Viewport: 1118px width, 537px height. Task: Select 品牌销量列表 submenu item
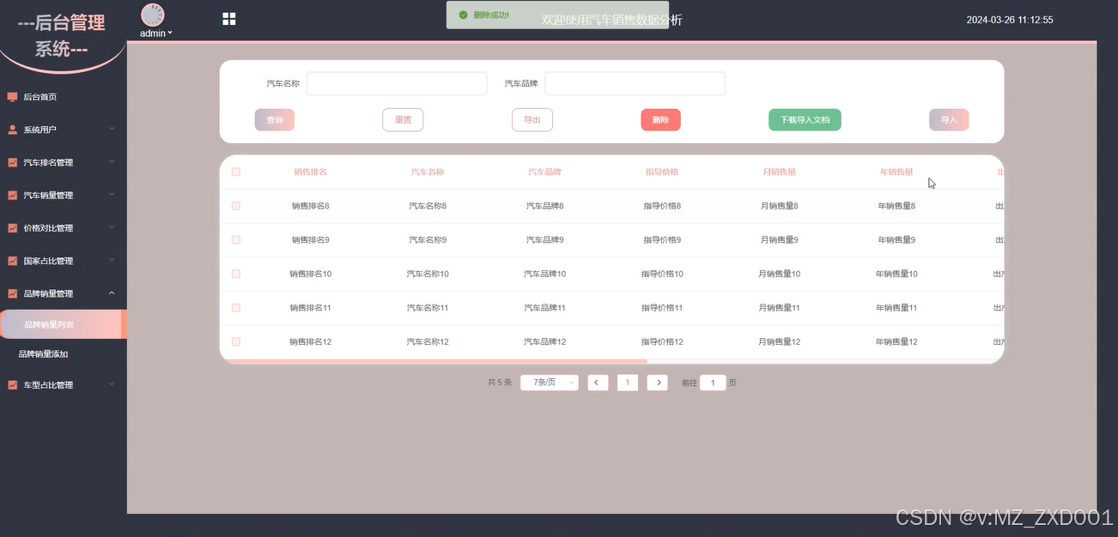[64, 324]
